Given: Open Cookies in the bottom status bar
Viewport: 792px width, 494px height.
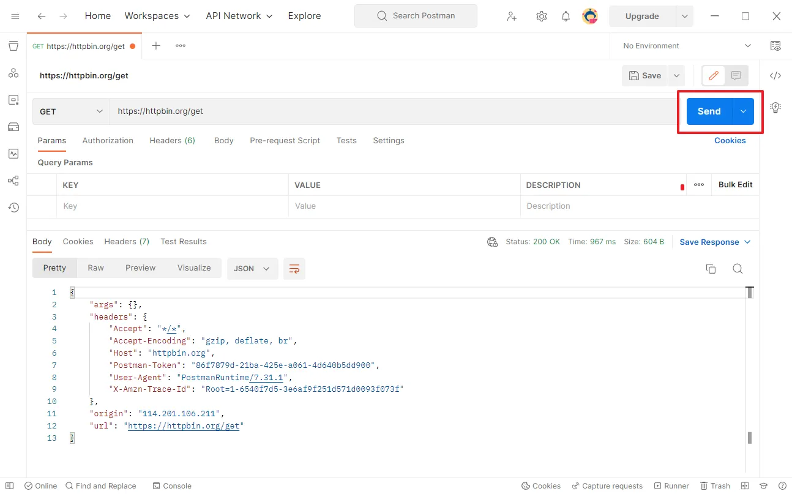Looking at the screenshot, I should point(541,486).
